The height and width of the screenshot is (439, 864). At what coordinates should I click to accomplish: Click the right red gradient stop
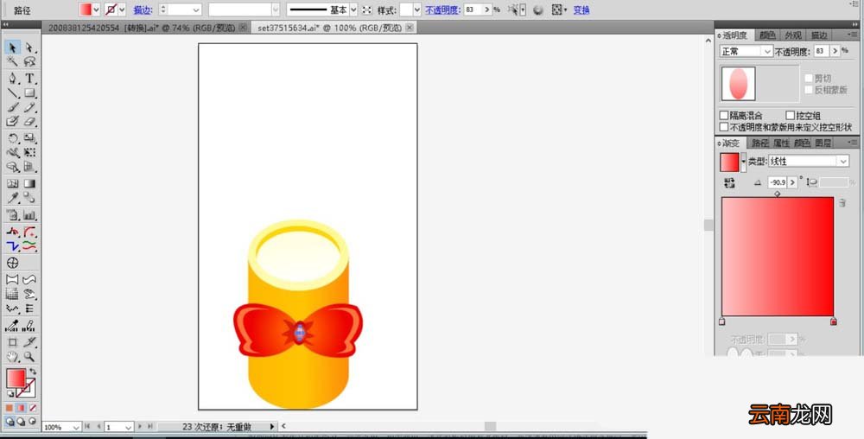(x=834, y=321)
